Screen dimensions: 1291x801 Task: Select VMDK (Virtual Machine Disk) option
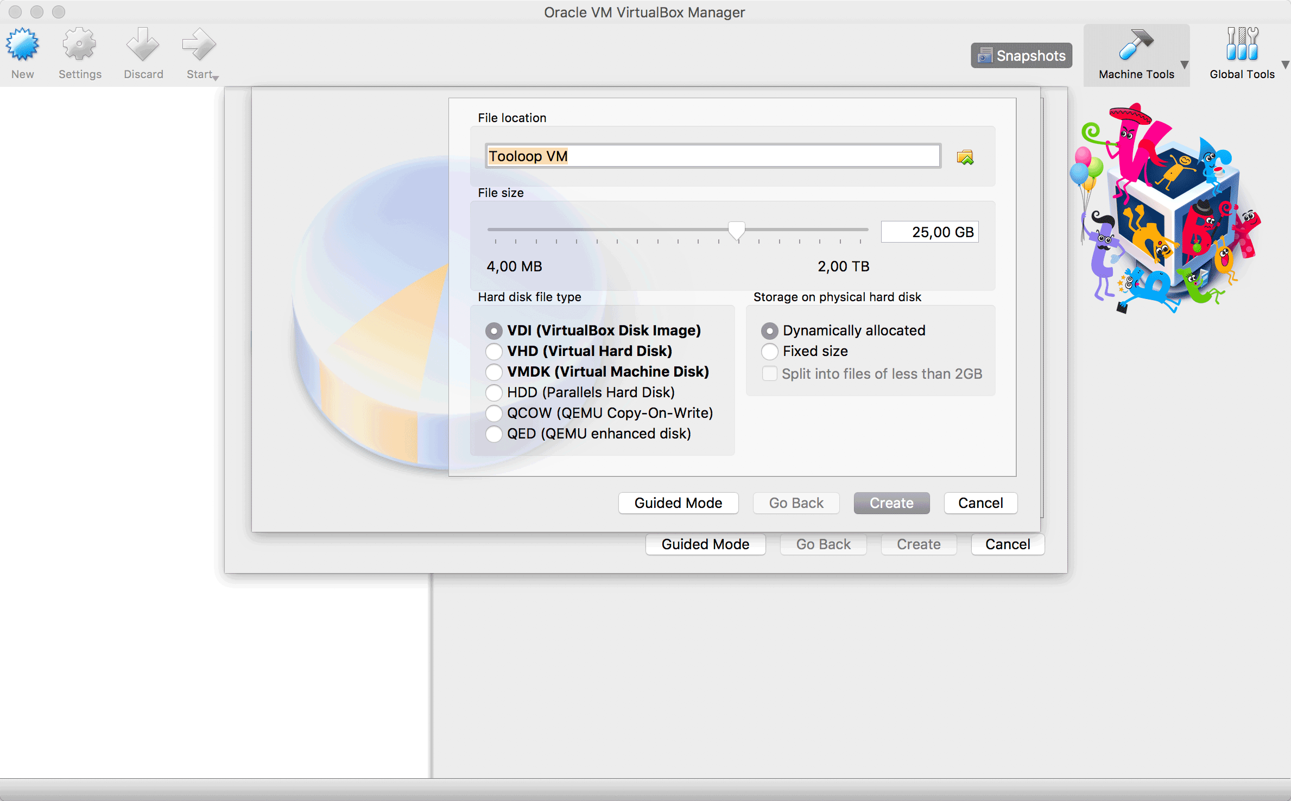[x=597, y=372]
